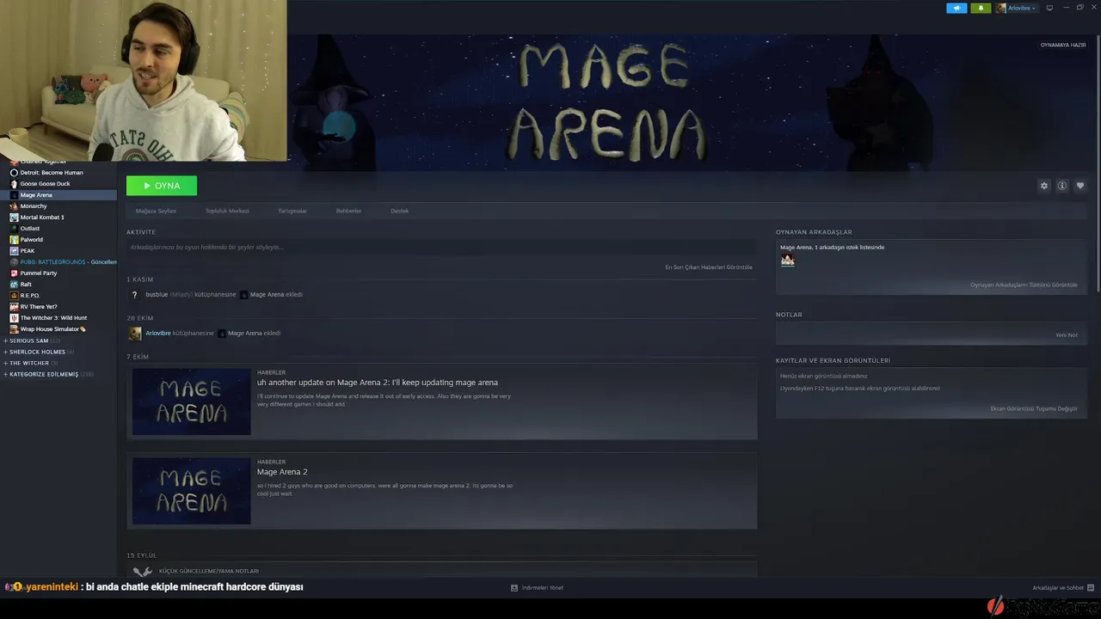
Task: Open busblue user profile link
Action: 157,295
